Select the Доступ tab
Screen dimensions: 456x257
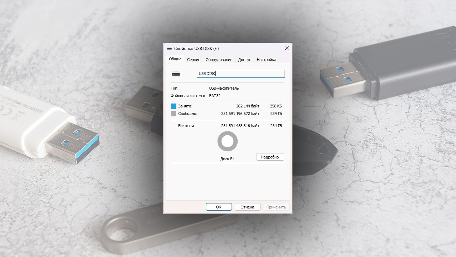pos(245,60)
